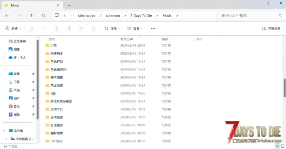Toggle the 详细信息 details pane
Viewport: 286px width, 149px height.
coord(271,28)
